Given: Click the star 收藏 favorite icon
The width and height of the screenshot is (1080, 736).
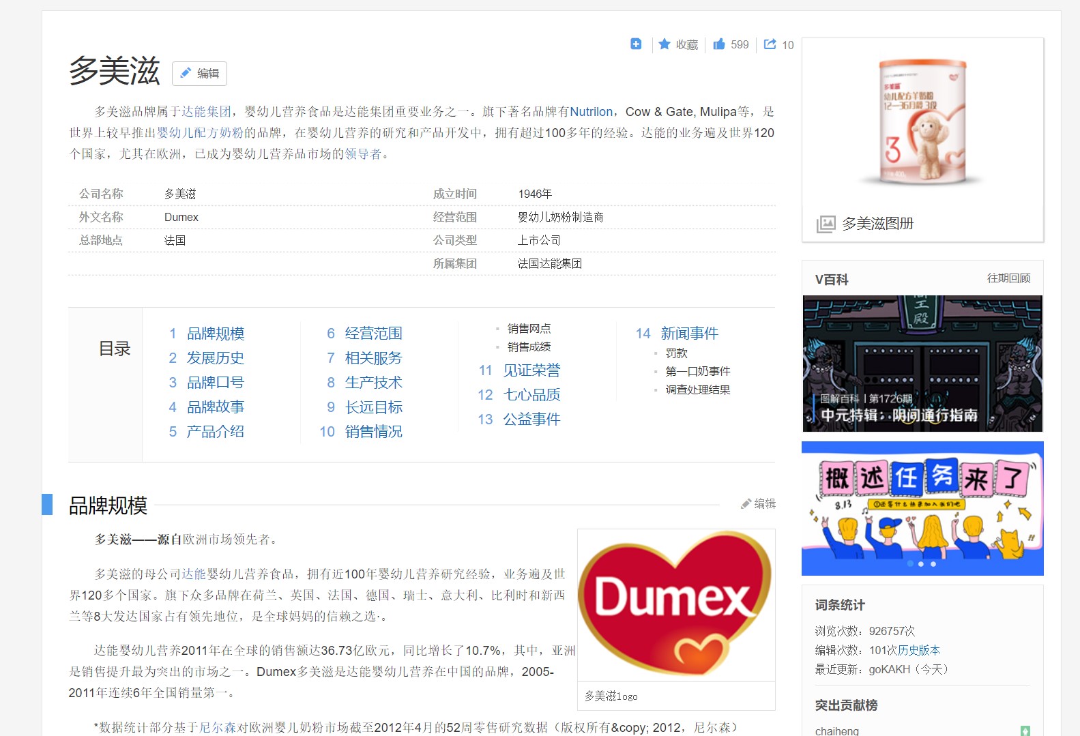Looking at the screenshot, I should (x=665, y=44).
